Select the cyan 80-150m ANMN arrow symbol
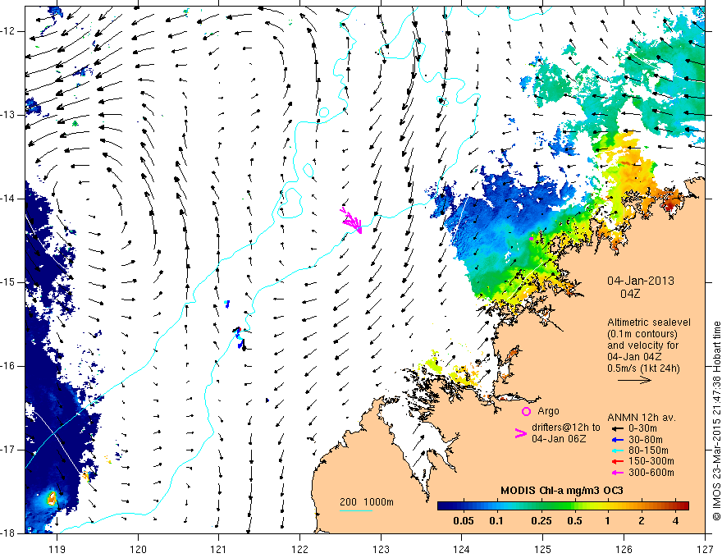Image resolution: width=722 pixels, height=558 pixels. pyautogui.click(x=617, y=451)
